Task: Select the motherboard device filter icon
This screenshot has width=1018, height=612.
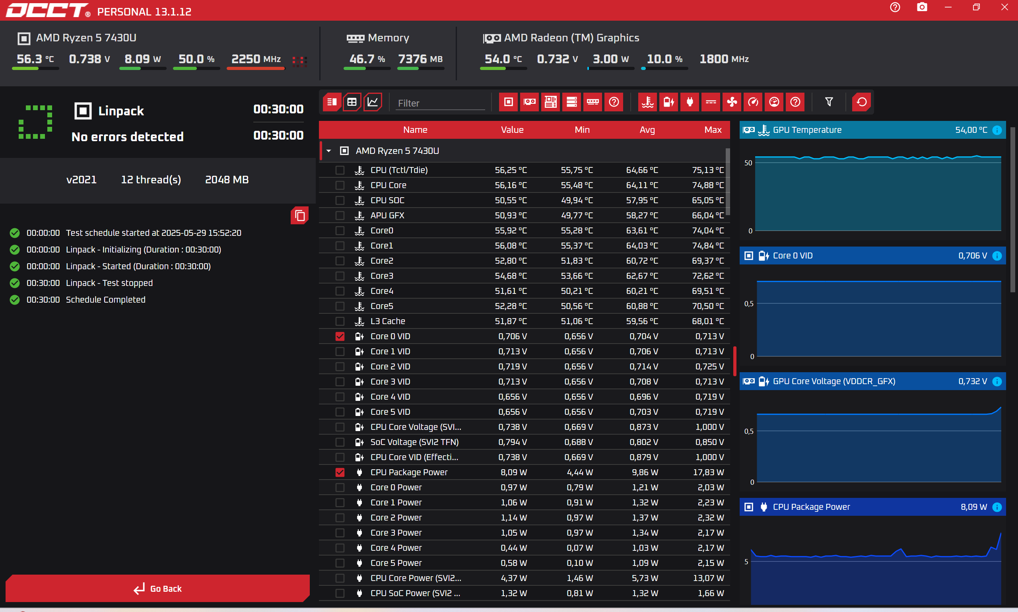Action: tap(550, 102)
